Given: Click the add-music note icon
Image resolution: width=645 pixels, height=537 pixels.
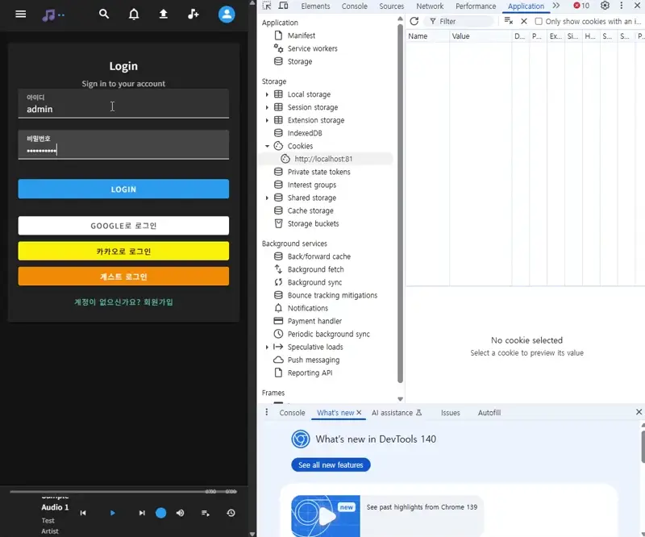Looking at the screenshot, I should [193, 15].
